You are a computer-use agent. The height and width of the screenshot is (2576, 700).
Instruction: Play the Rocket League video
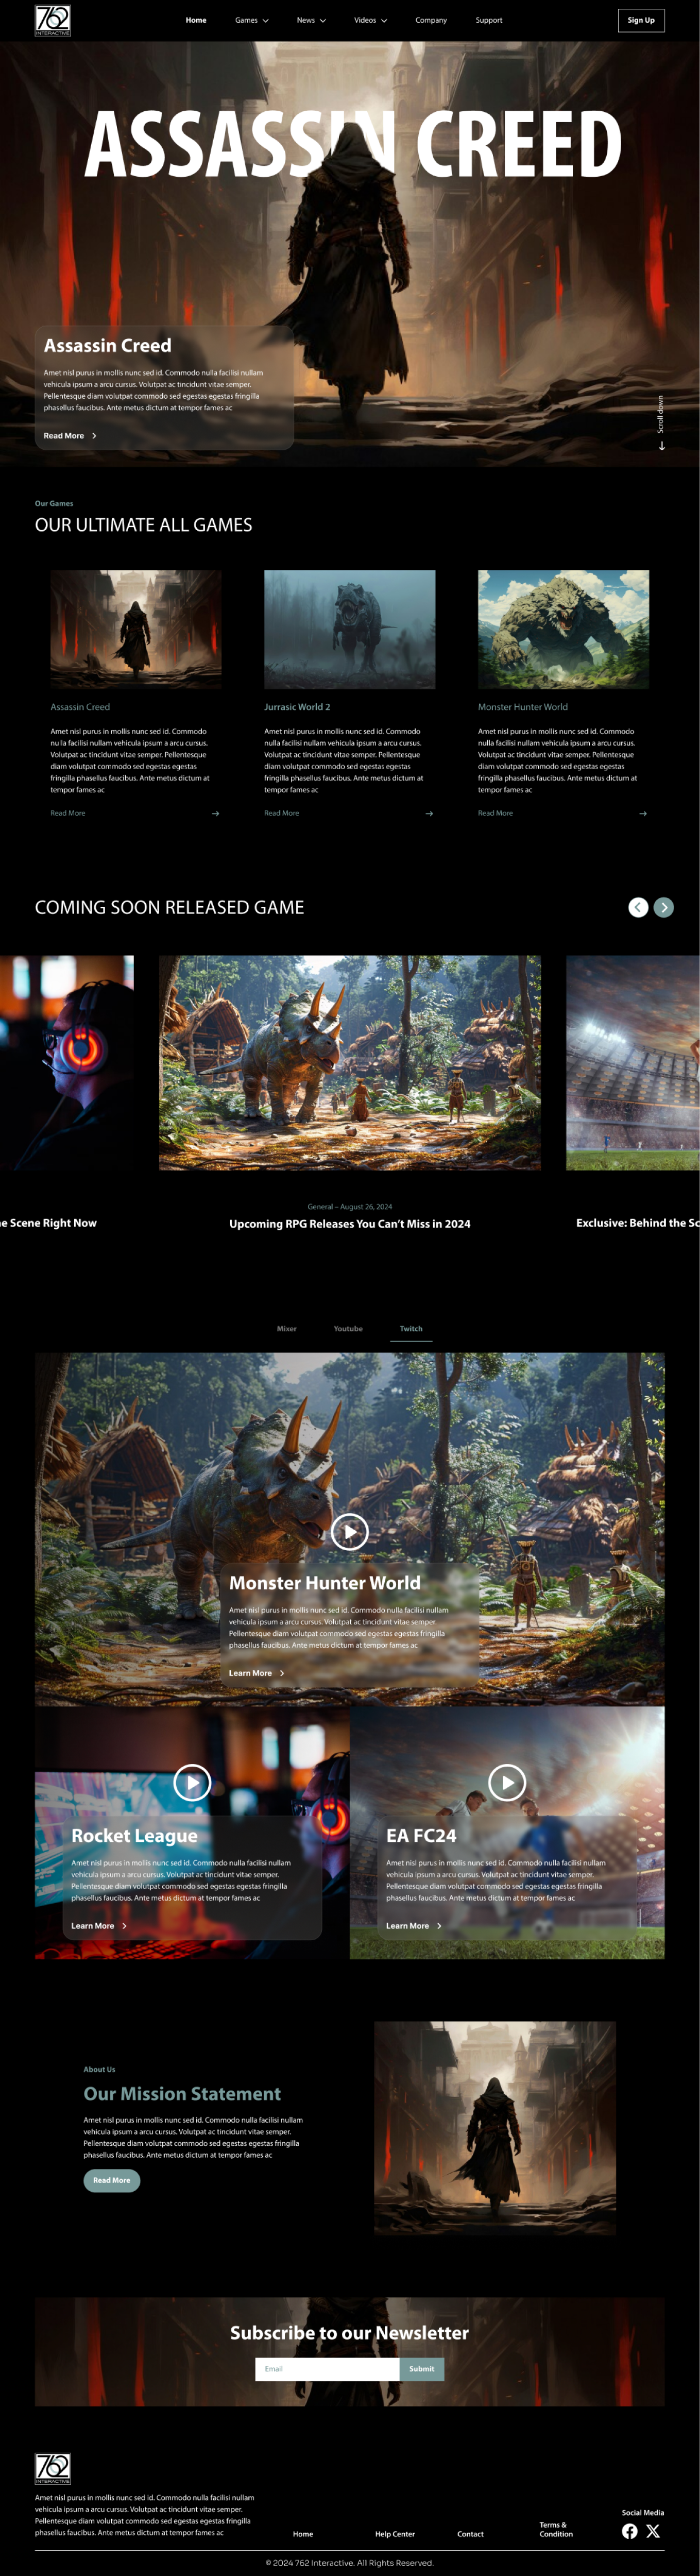tap(192, 1782)
